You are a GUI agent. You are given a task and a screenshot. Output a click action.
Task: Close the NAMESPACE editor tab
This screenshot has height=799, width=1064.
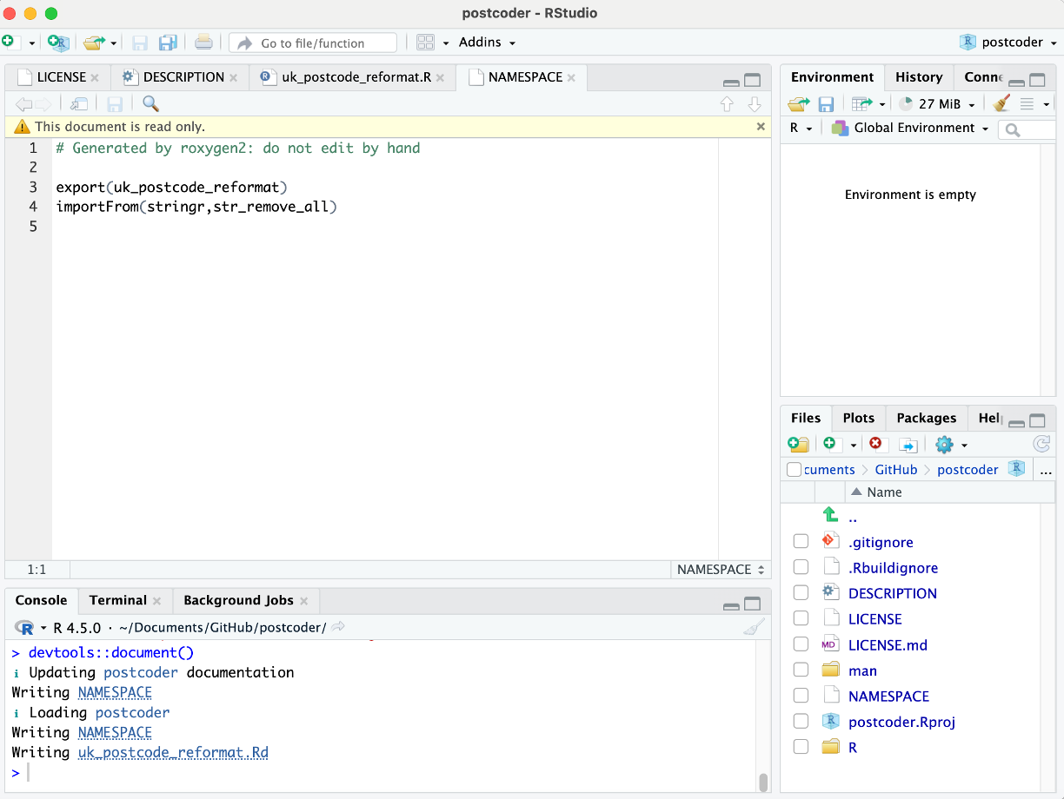point(571,77)
